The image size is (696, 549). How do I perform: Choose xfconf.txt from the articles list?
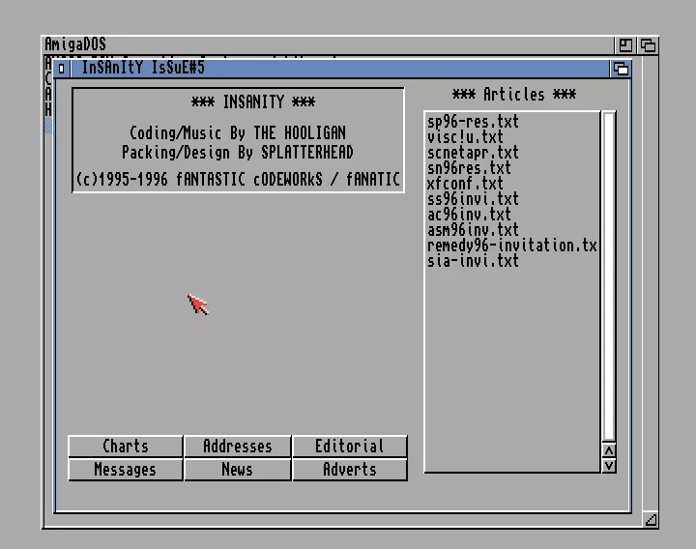click(465, 184)
